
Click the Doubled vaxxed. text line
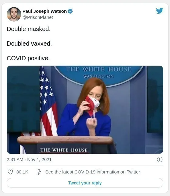(29, 44)
